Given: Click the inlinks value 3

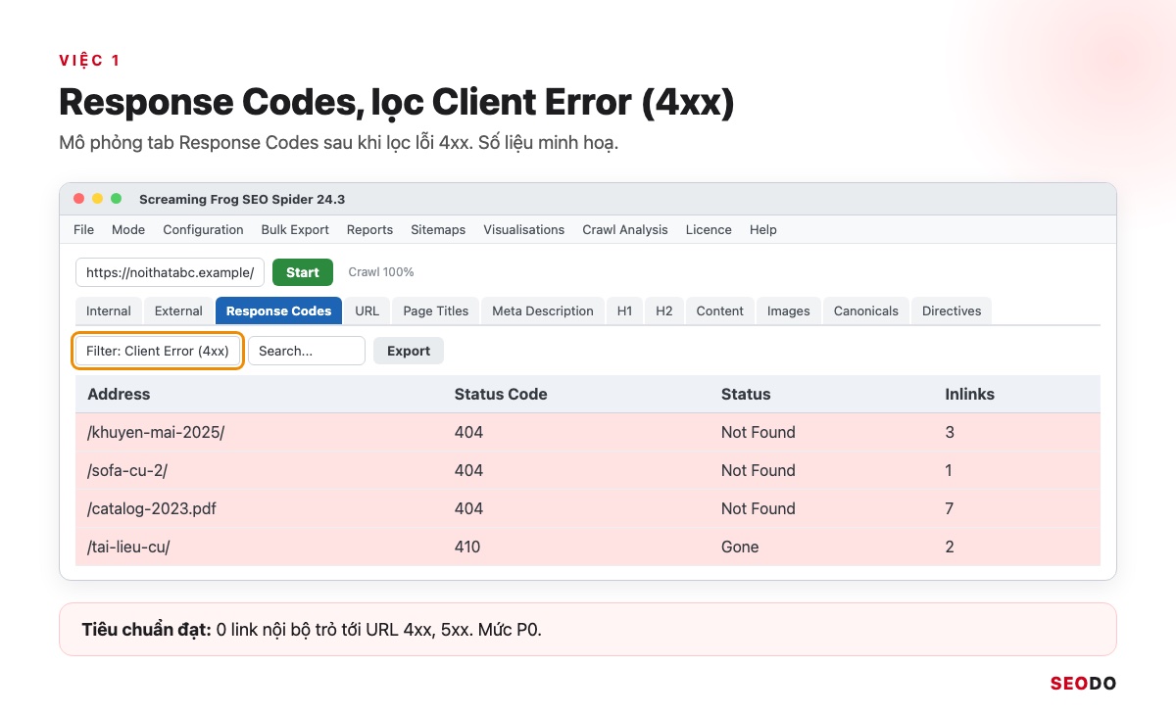Looking at the screenshot, I should [950, 432].
